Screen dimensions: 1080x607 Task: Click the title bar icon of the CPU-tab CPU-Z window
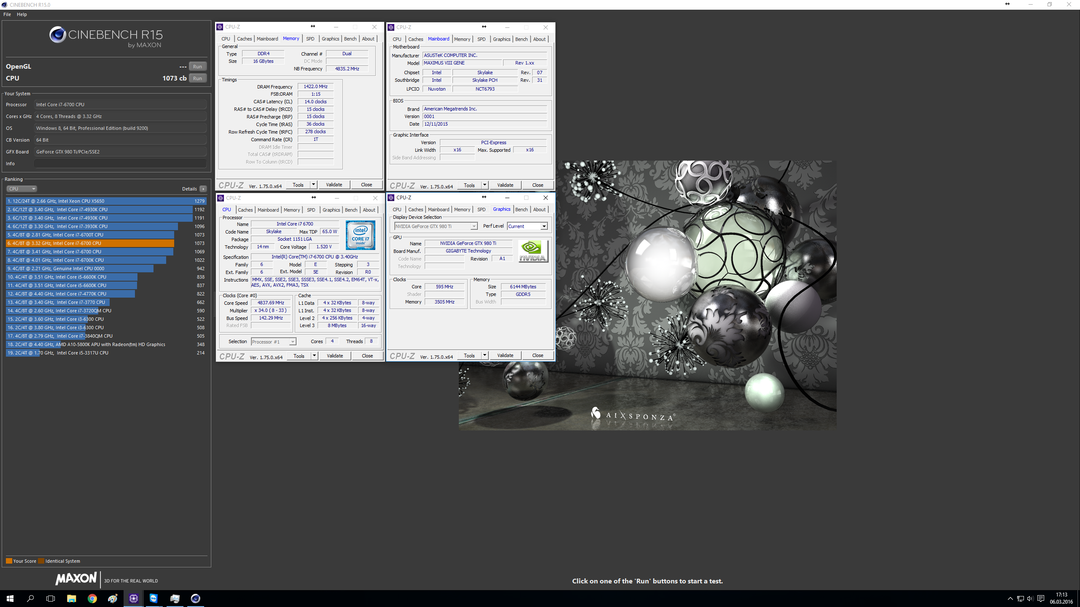tap(221, 198)
